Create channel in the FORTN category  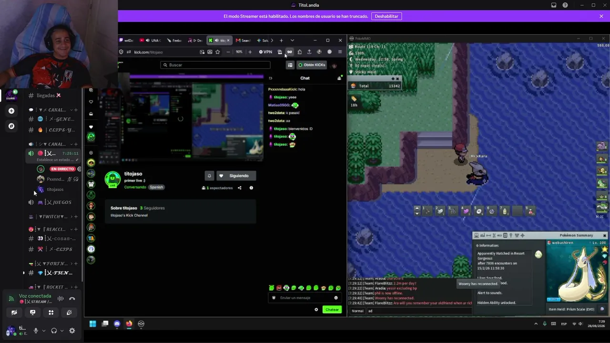pos(76,263)
